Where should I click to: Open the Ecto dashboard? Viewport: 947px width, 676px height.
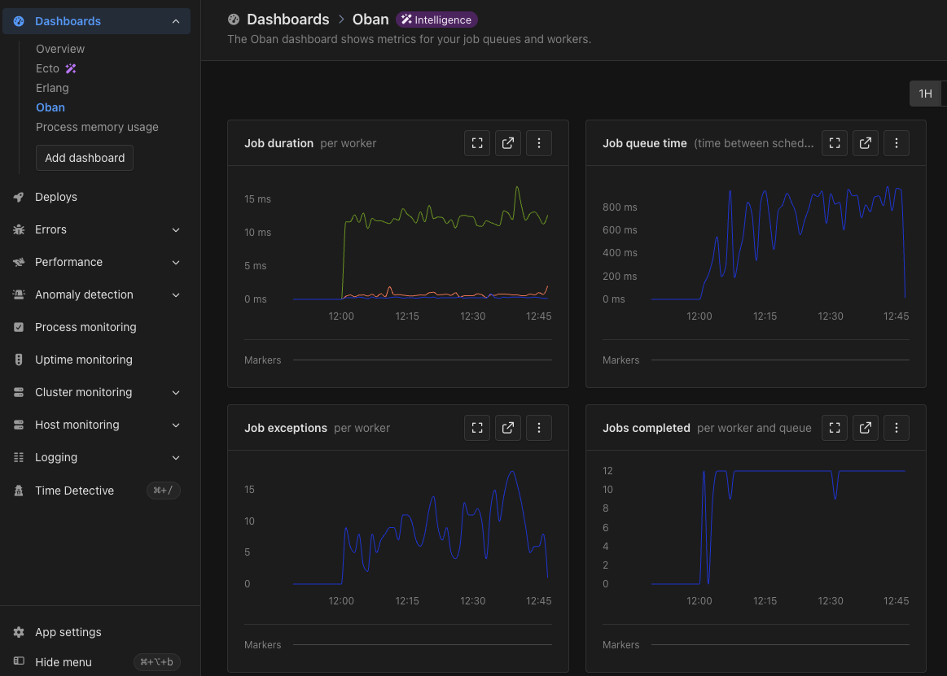click(x=47, y=68)
